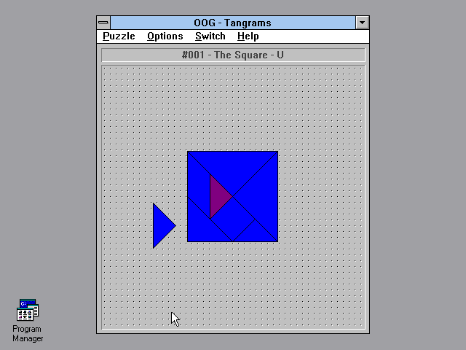
Task: Click the Tangrams title bar minimize arrow
Action: click(362, 23)
